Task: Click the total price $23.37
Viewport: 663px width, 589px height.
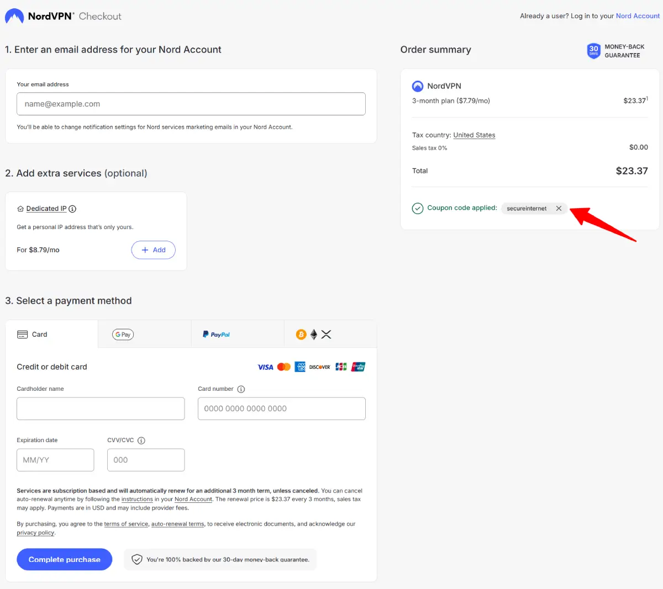Action: click(632, 171)
